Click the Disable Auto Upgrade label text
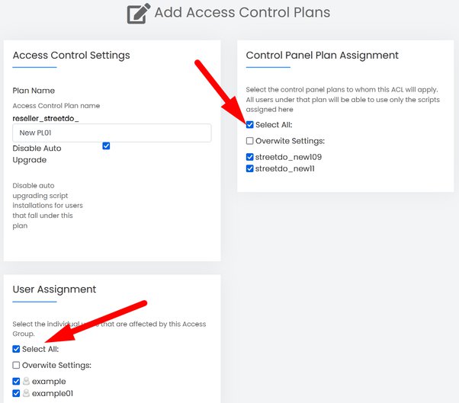The width and height of the screenshot is (459, 403). [x=37, y=154]
